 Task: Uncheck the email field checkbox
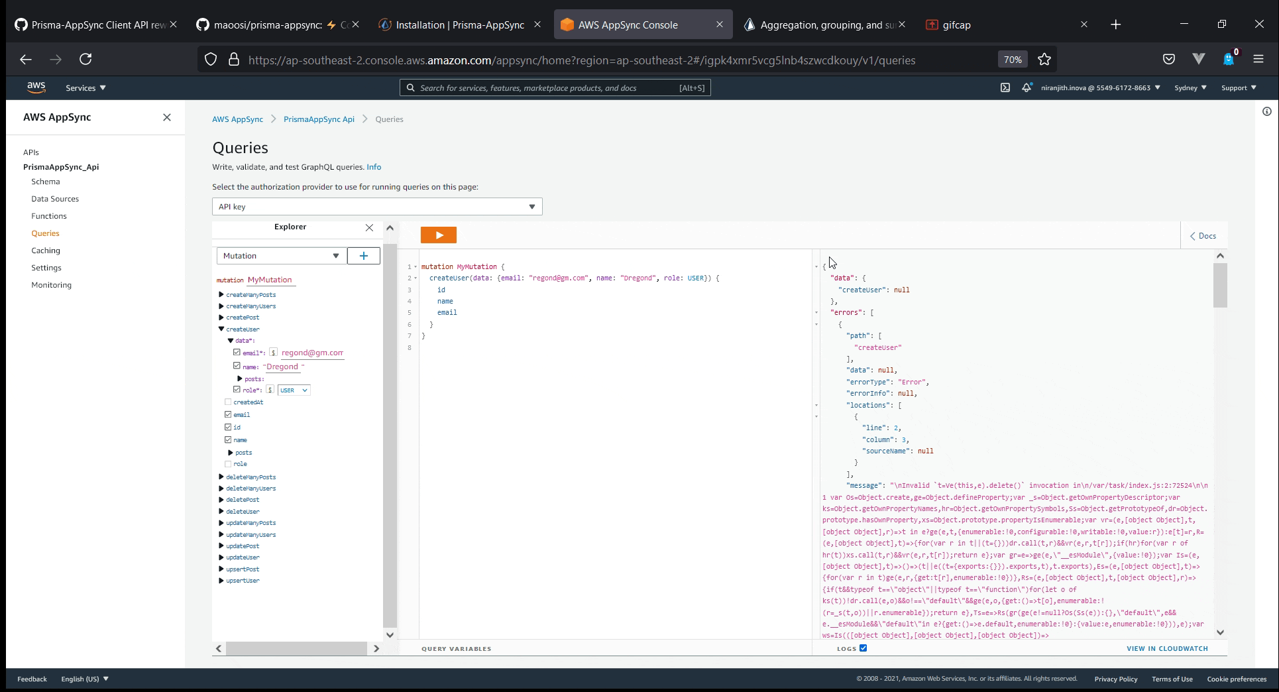pyautogui.click(x=228, y=415)
